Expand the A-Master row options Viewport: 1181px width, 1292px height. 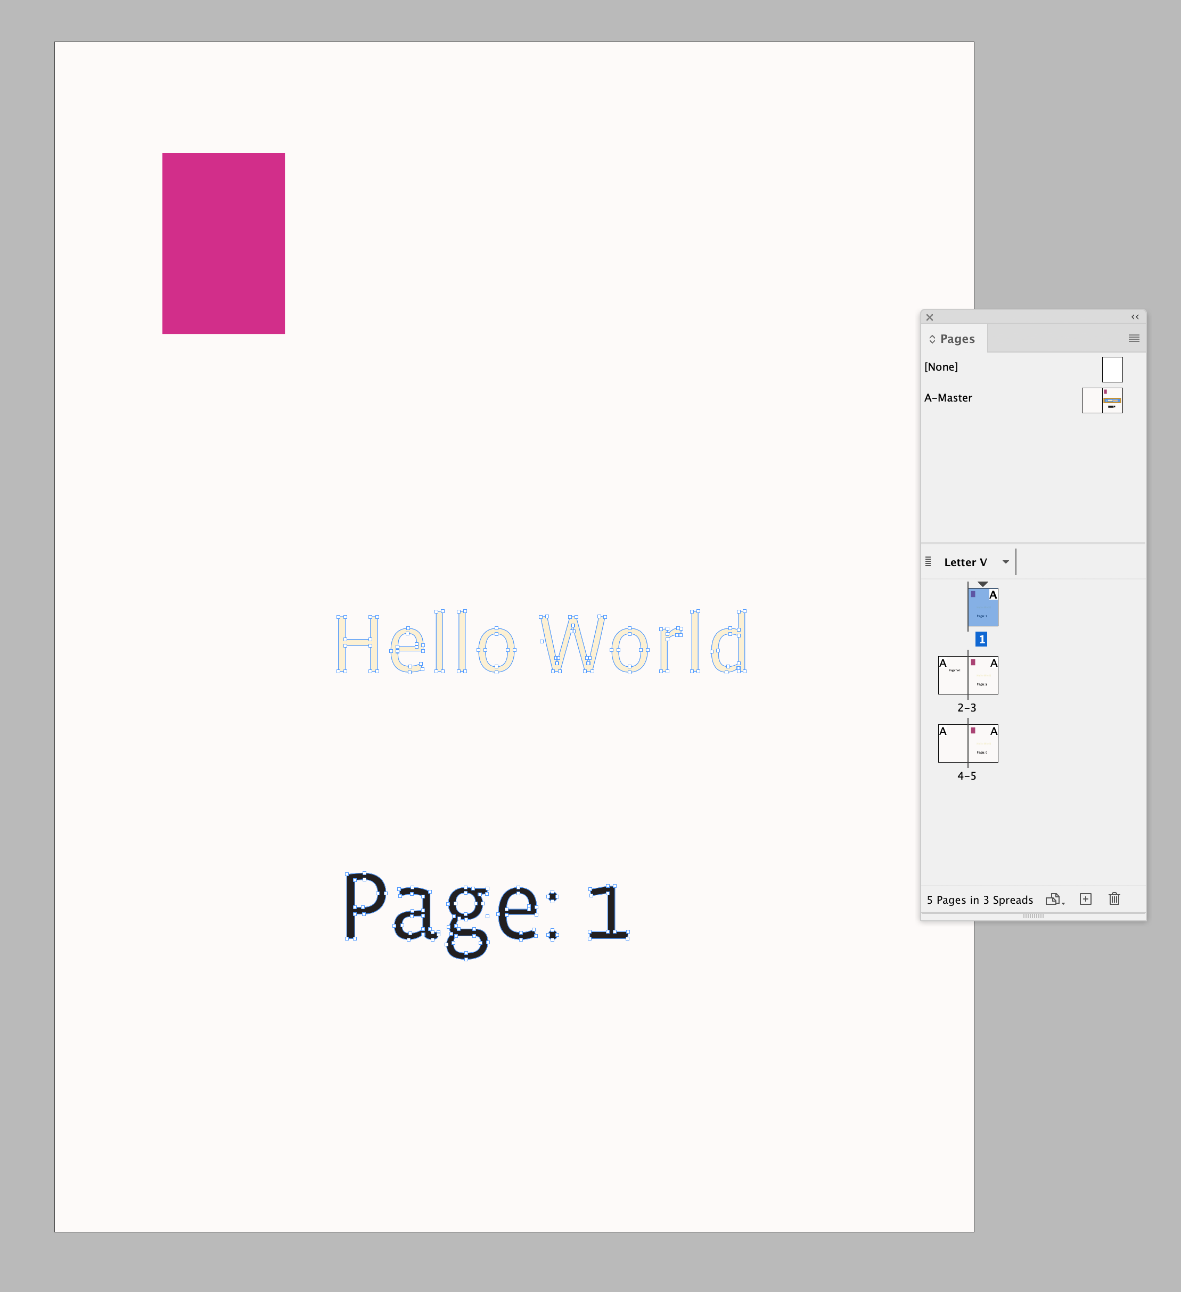tap(949, 397)
